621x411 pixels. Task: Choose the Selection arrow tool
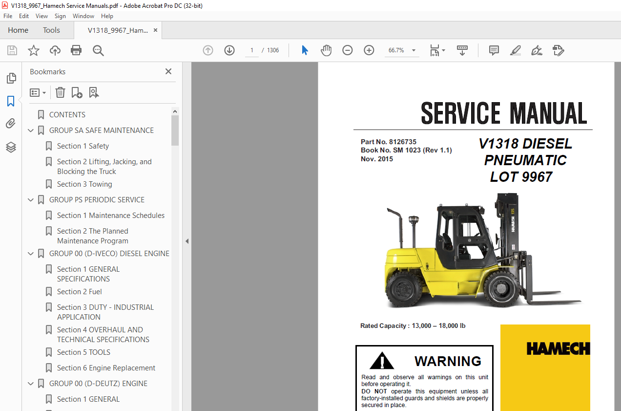(x=305, y=50)
